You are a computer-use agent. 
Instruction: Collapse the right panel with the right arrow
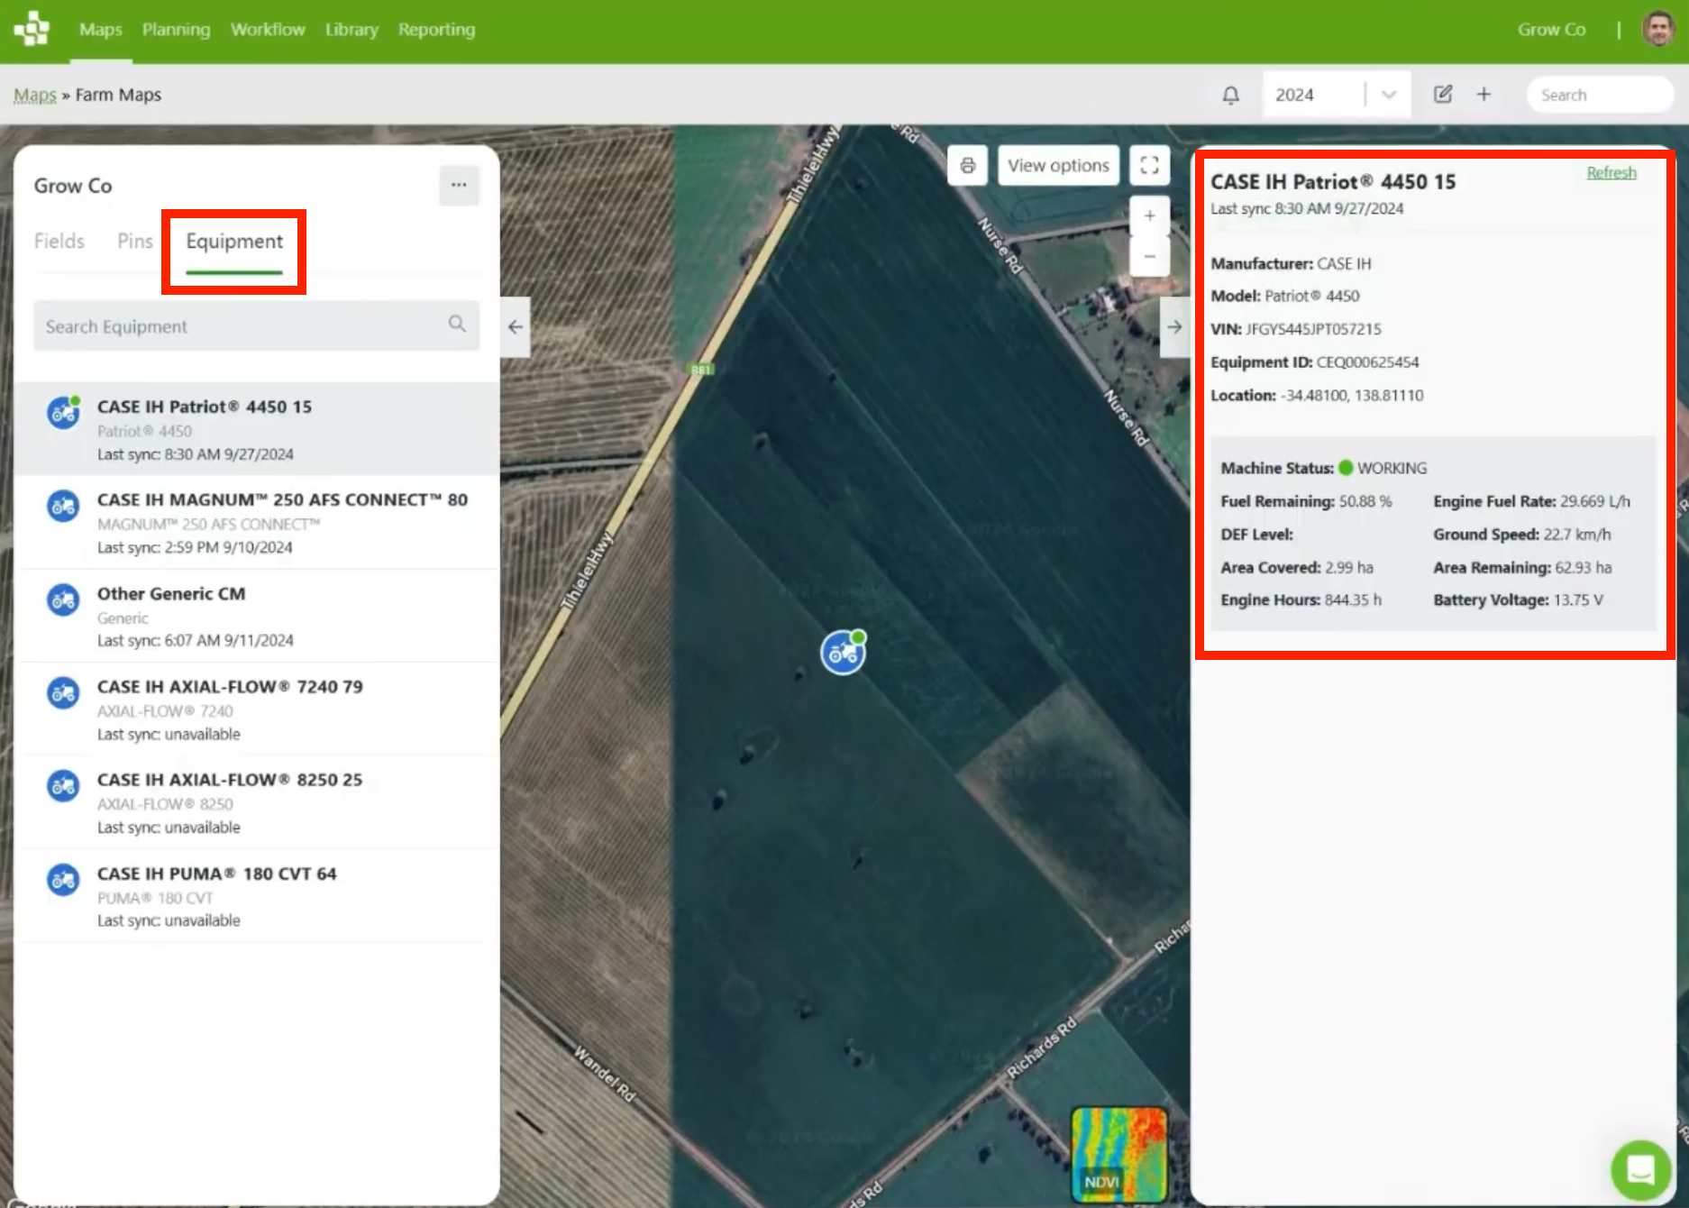click(x=1174, y=326)
